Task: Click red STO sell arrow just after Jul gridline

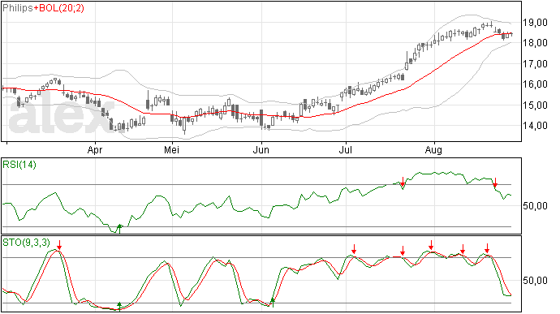Action: pos(354,249)
